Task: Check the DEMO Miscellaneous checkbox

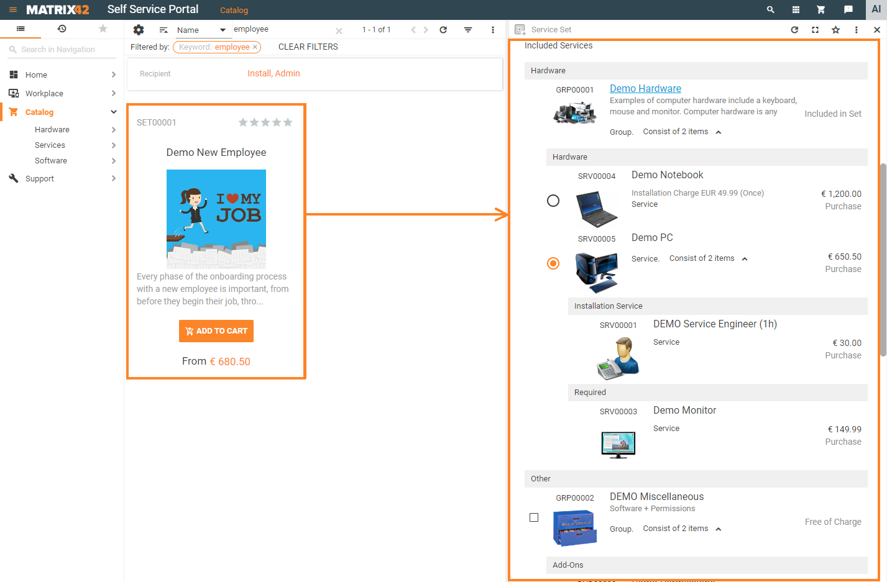Action: click(x=534, y=517)
